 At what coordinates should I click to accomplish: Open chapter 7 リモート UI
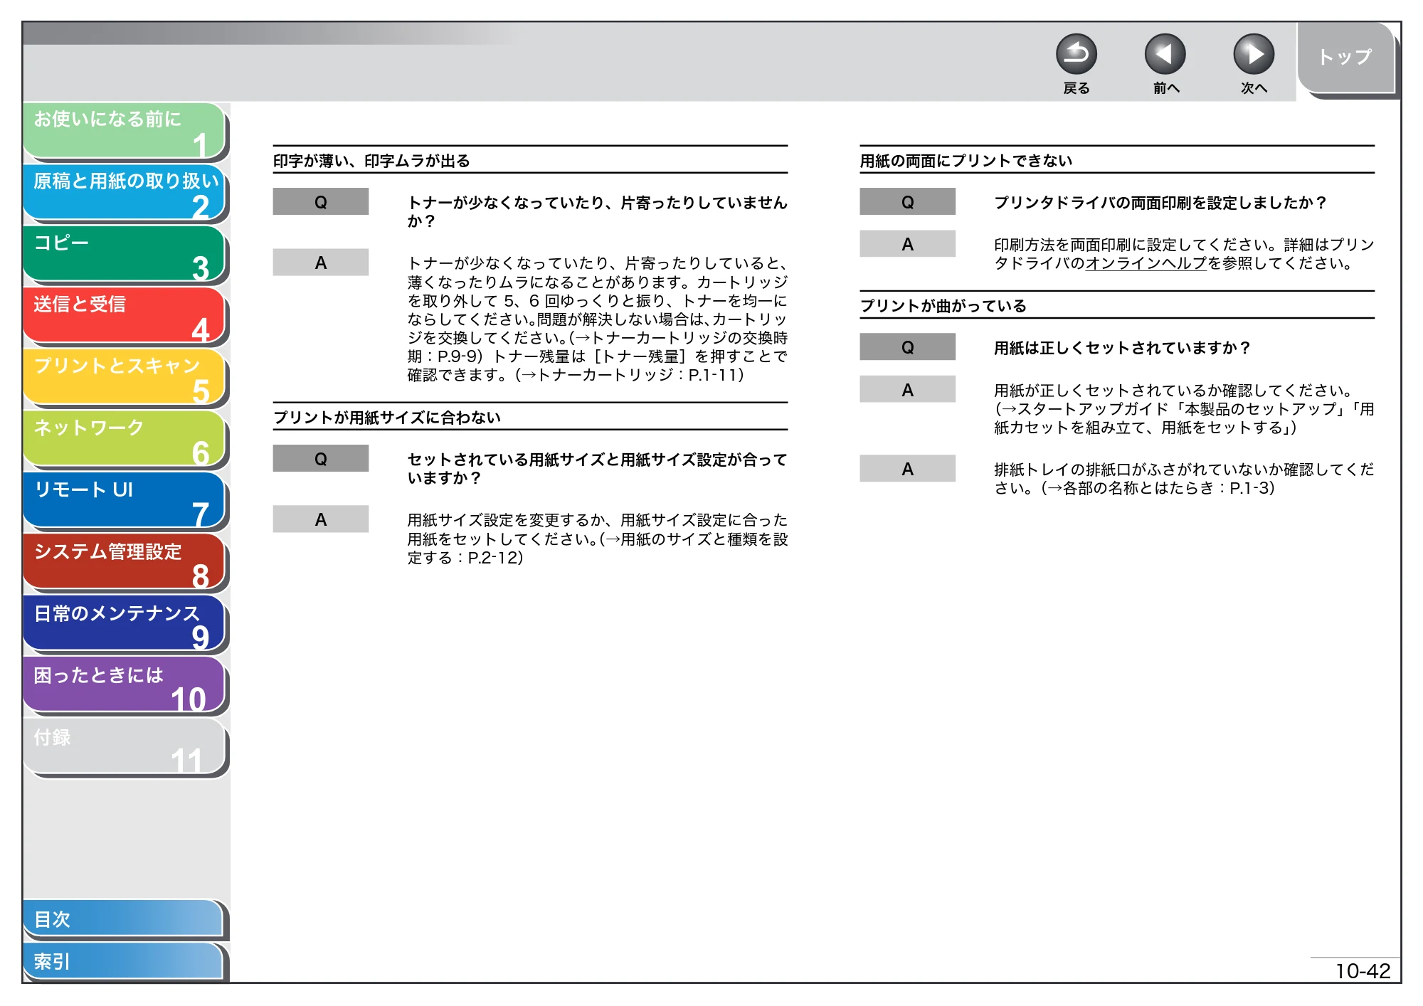pyautogui.click(x=125, y=501)
